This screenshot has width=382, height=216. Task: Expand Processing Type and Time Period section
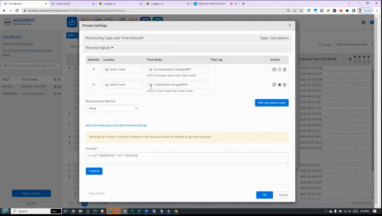tap(114, 38)
